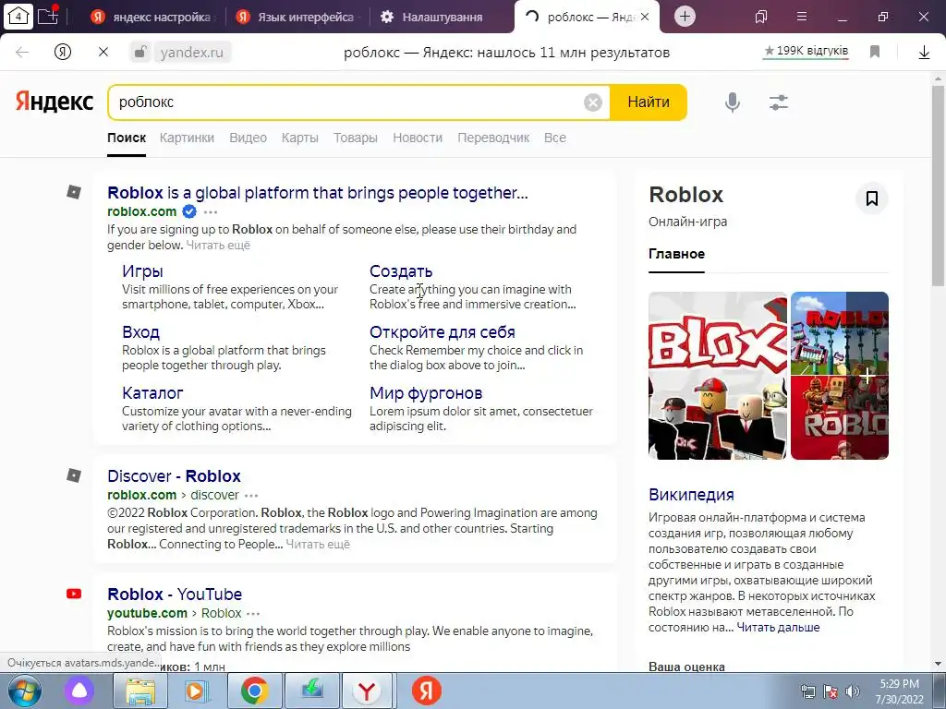Open three-dot menu next to roblox.com

pyautogui.click(x=211, y=212)
